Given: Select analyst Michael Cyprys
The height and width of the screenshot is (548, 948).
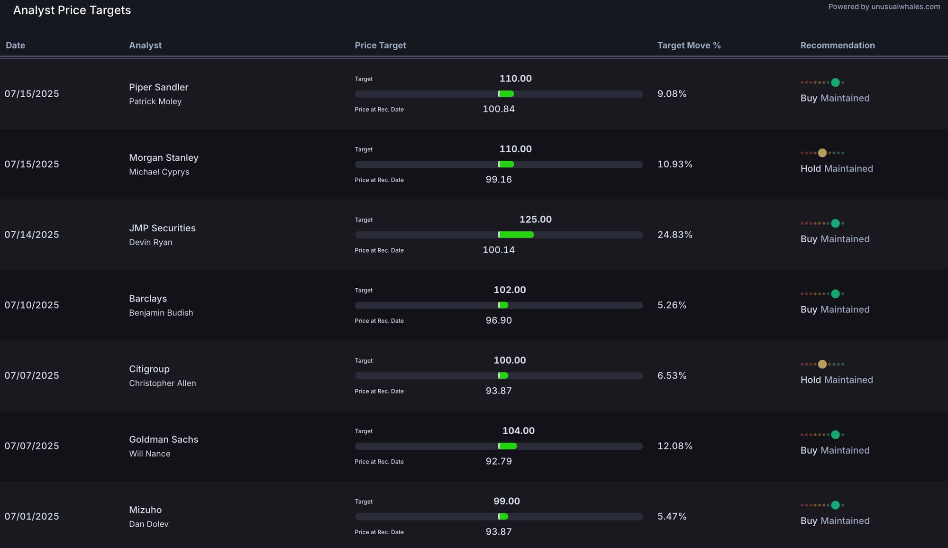Looking at the screenshot, I should click(x=159, y=172).
